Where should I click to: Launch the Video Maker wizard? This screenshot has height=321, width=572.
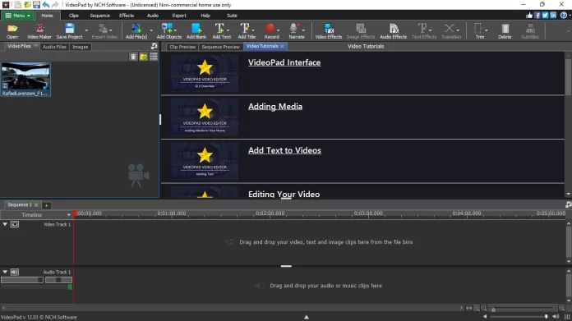coord(39,30)
